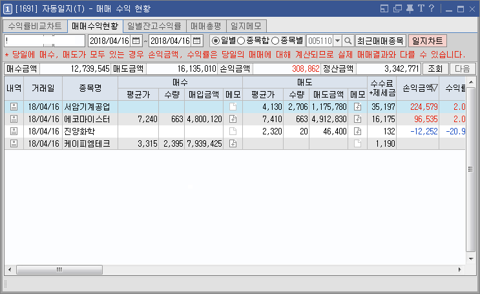Open buy memo icon for 서암기계공업
This screenshot has width=480, height=294.
click(233, 107)
